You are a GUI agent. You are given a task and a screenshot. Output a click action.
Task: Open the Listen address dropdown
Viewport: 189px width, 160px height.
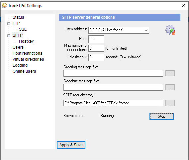119,30
